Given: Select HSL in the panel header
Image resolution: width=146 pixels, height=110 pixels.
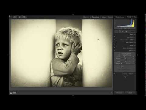Looking at the screenshot, I should coord(121,40).
